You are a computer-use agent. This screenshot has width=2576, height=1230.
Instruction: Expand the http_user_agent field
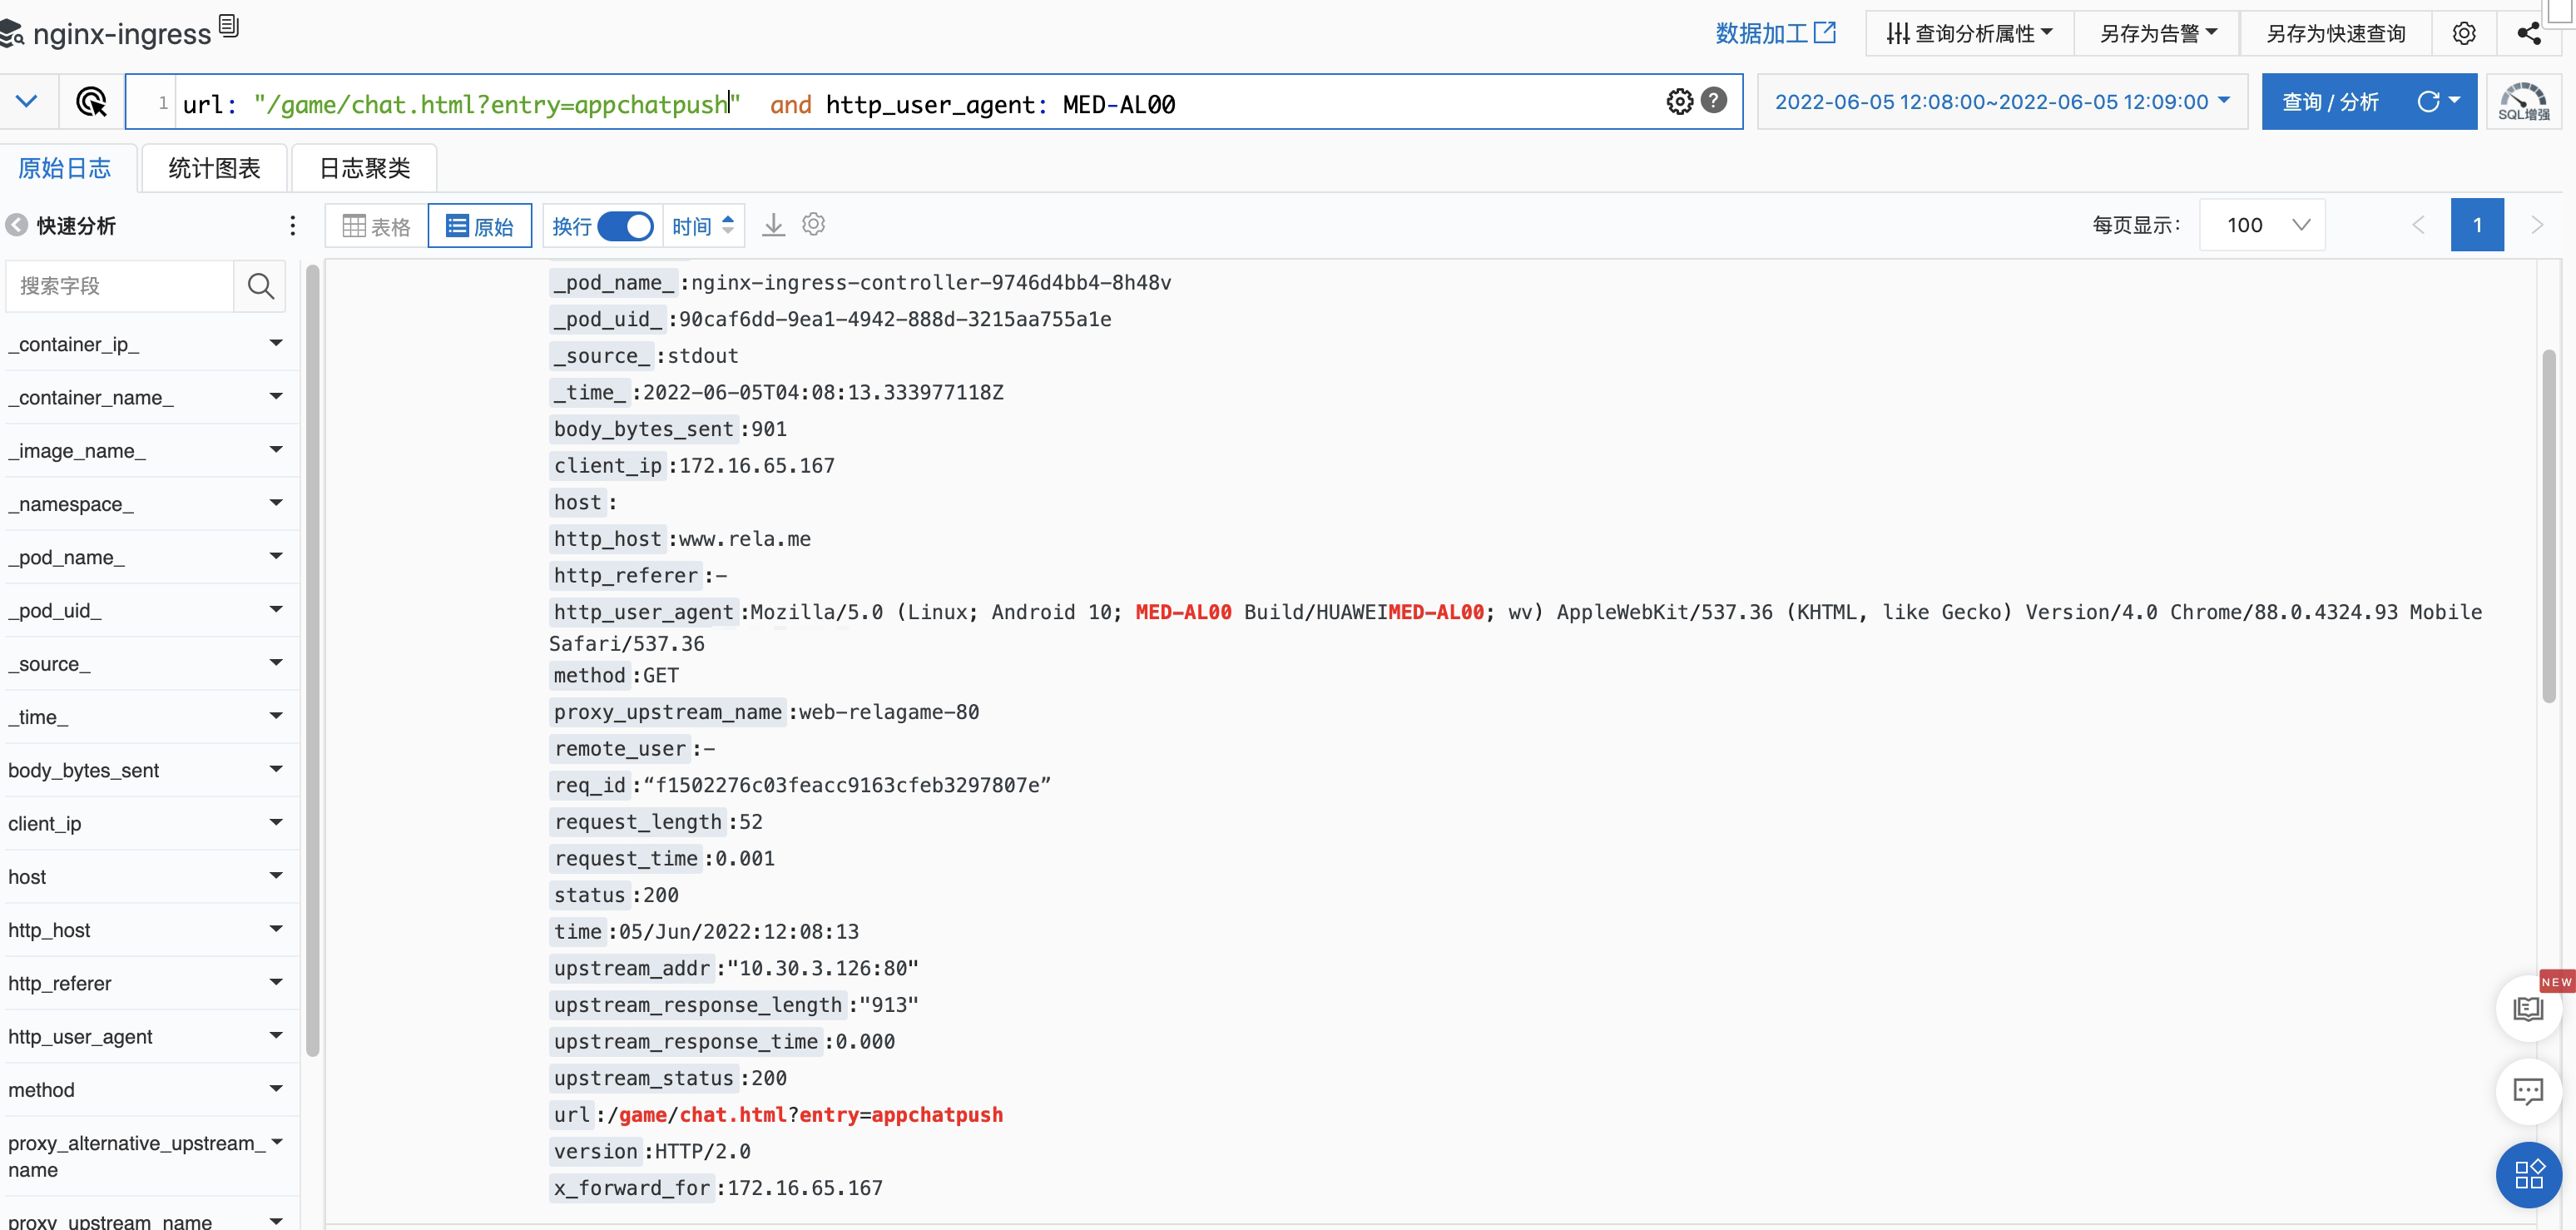pyautogui.click(x=276, y=1036)
